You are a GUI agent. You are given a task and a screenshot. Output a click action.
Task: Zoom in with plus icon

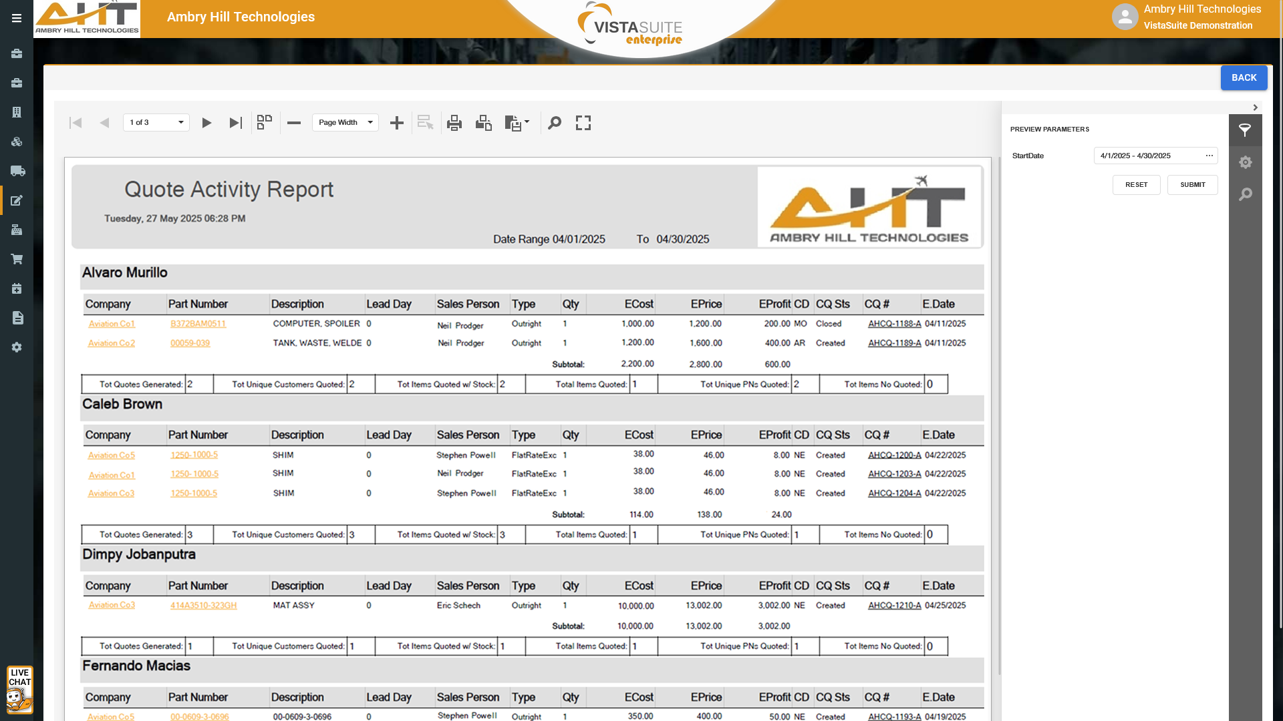[x=397, y=123]
